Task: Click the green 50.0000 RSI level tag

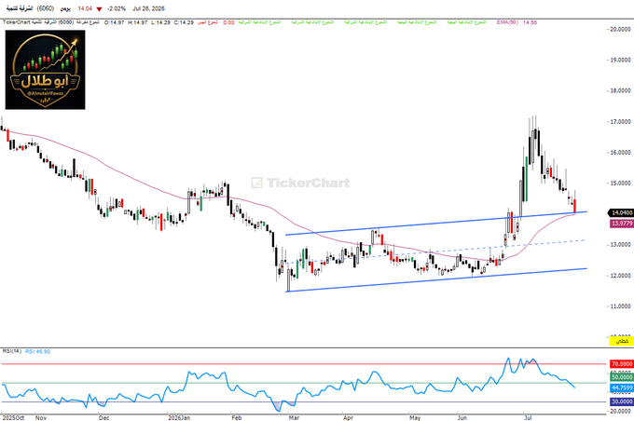Action: pos(622,377)
